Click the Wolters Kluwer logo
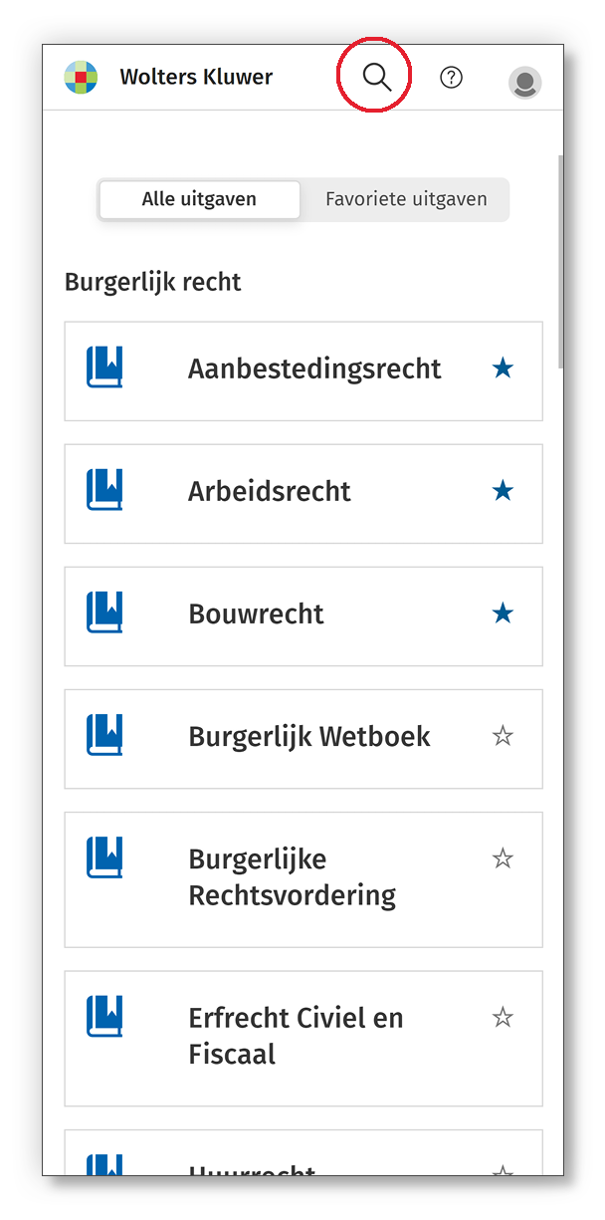The image size is (605, 1220). click(x=81, y=77)
